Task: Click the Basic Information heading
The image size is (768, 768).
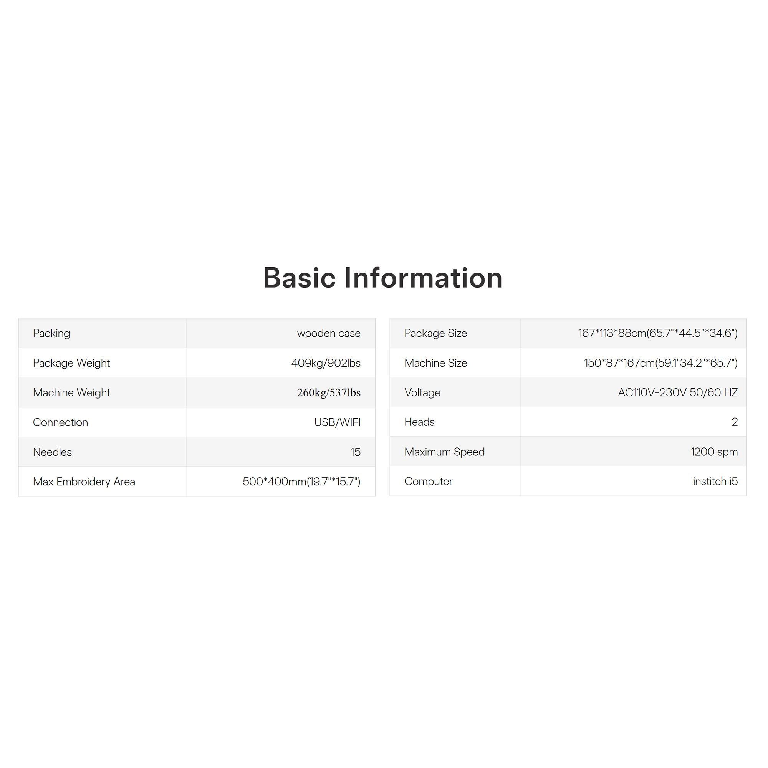Action: coord(383,278)
